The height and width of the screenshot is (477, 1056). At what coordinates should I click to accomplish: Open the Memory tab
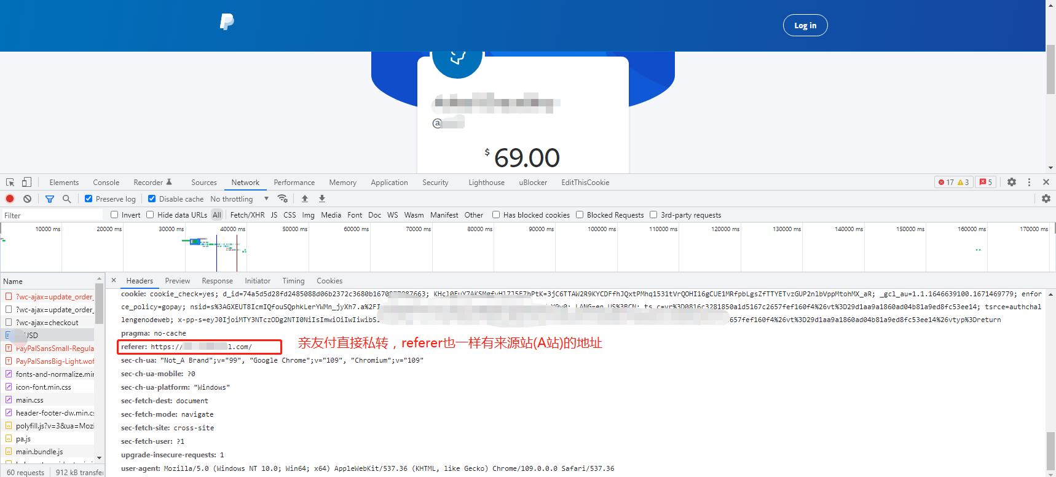pos(343,183)
